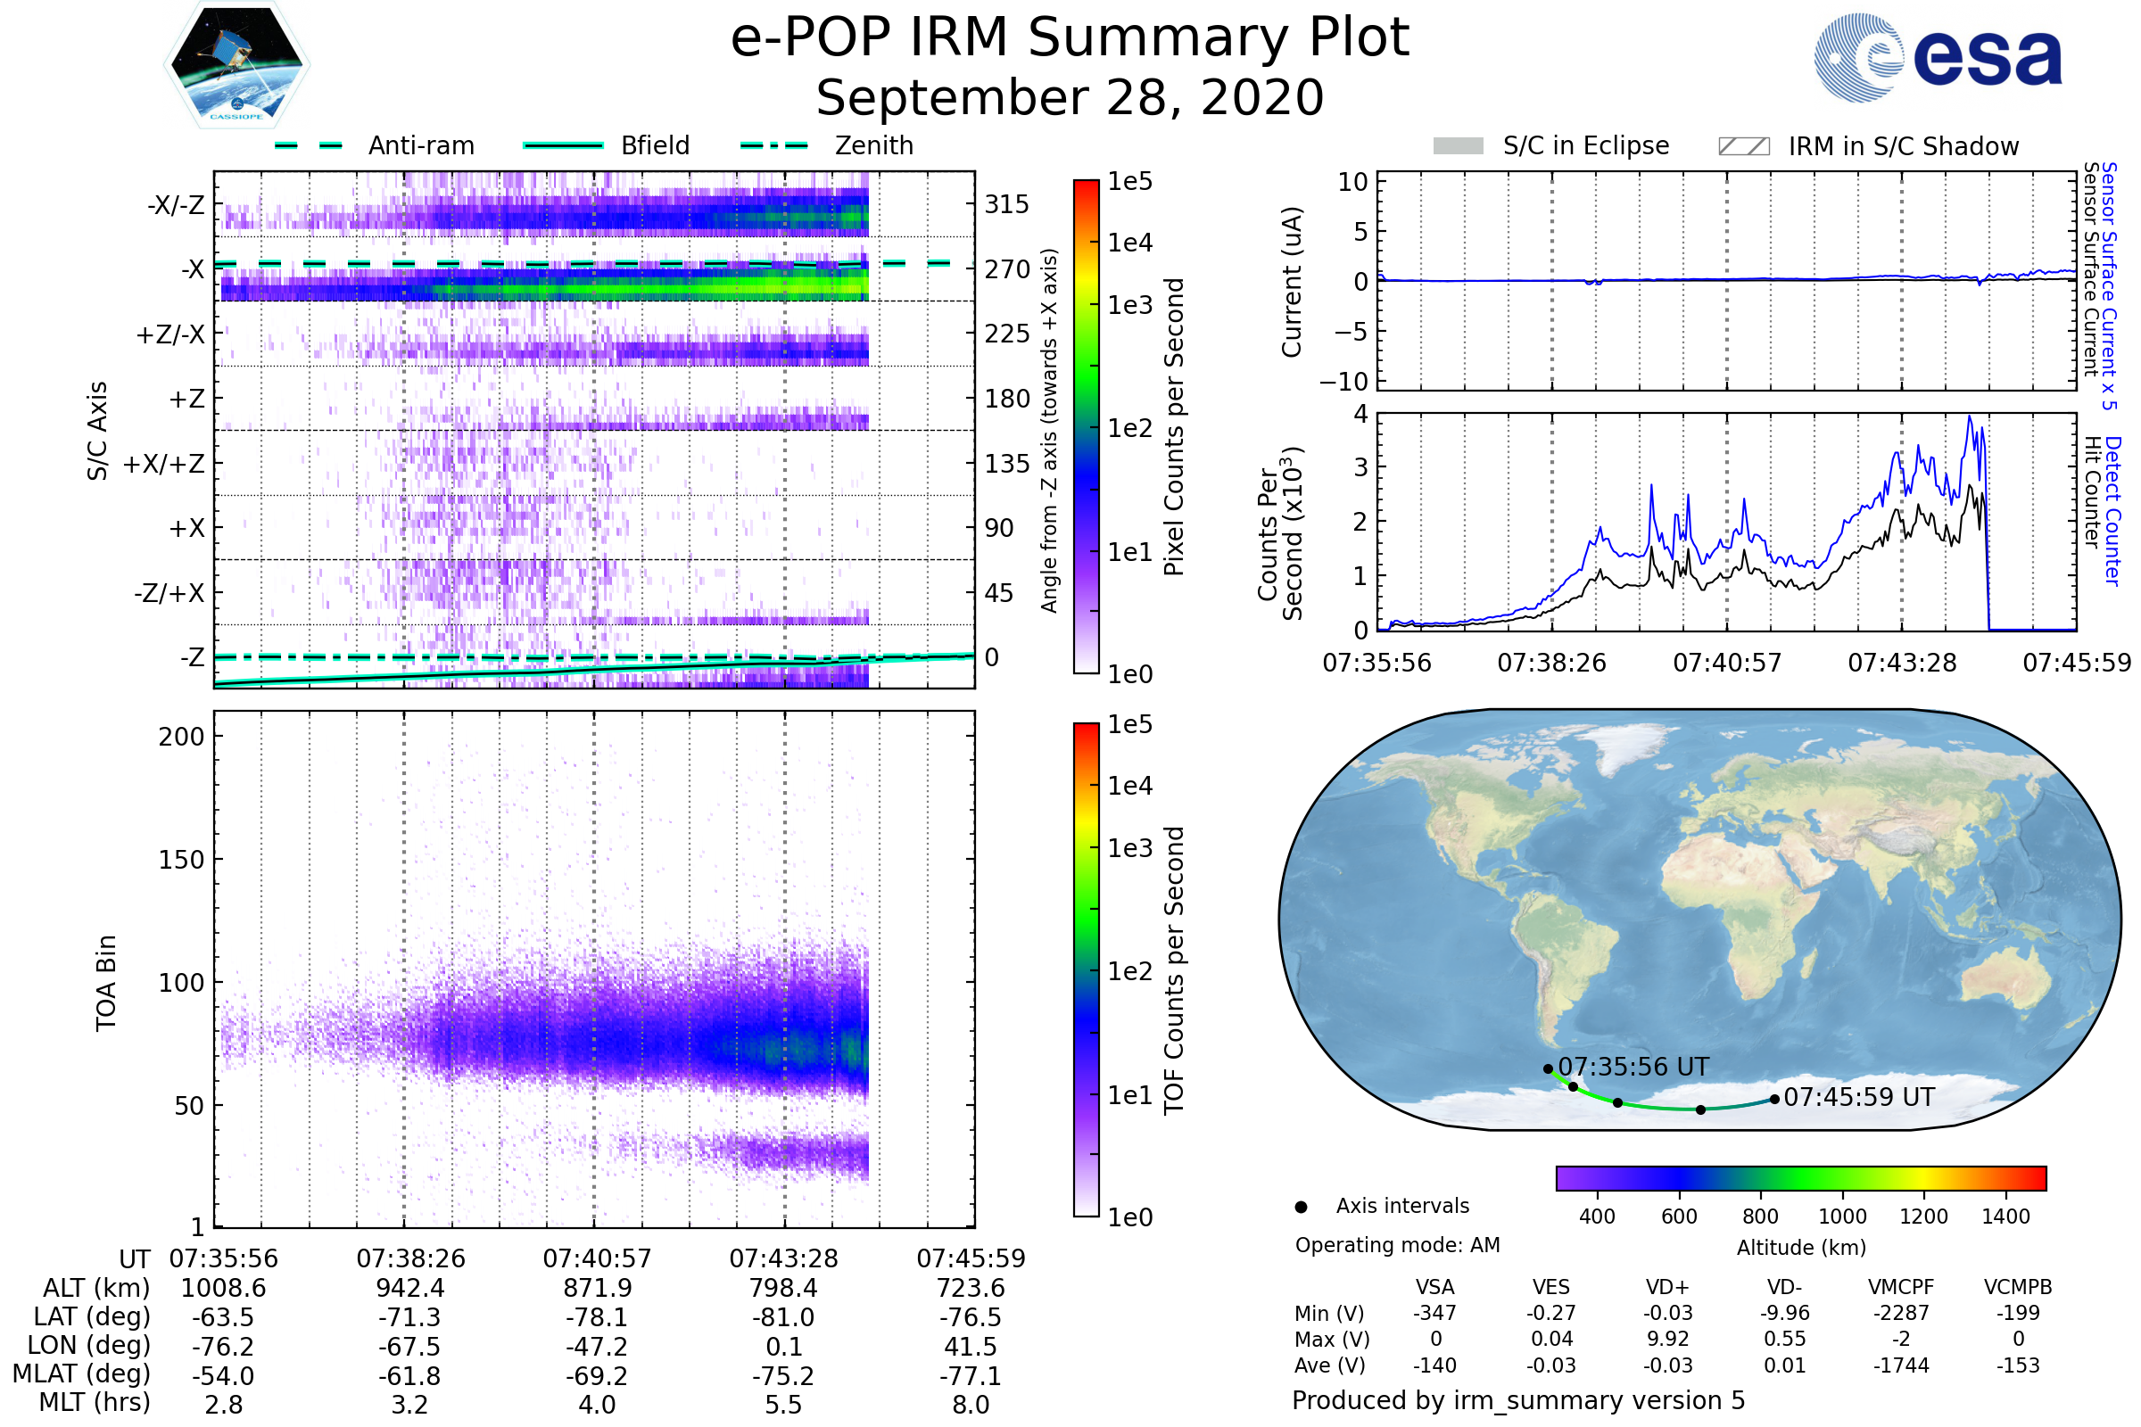
Task: Click the IRM in S/C Shadow hatched swatch
Action: pyautogui.click(x=1743, y=146)
